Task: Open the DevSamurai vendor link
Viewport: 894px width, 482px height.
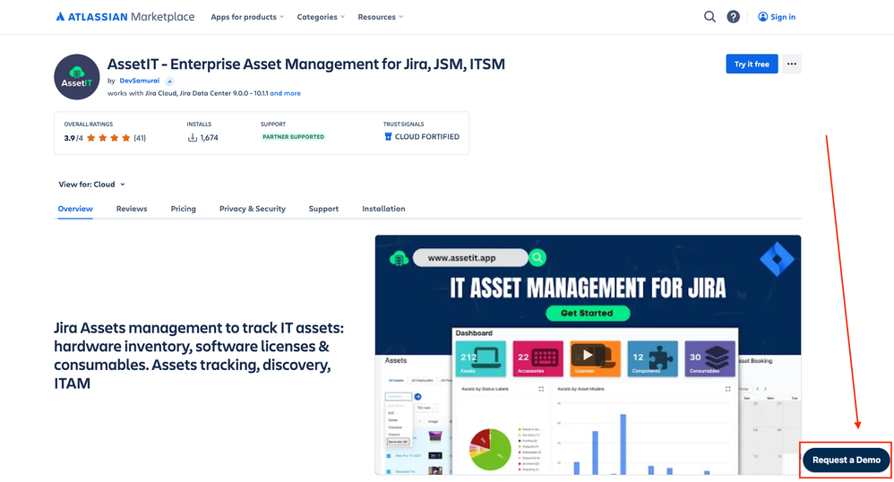Action: (x=140, y=81)
